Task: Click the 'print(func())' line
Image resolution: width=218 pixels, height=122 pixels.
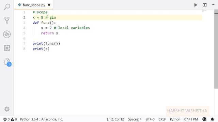Action: 46,43
